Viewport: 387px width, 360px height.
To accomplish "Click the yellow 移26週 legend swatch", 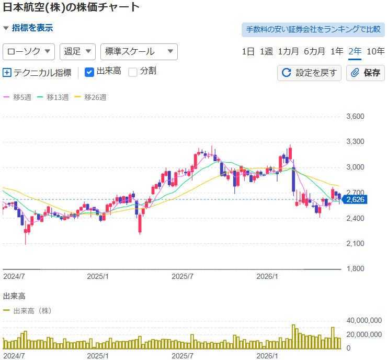I will point(77,97).
